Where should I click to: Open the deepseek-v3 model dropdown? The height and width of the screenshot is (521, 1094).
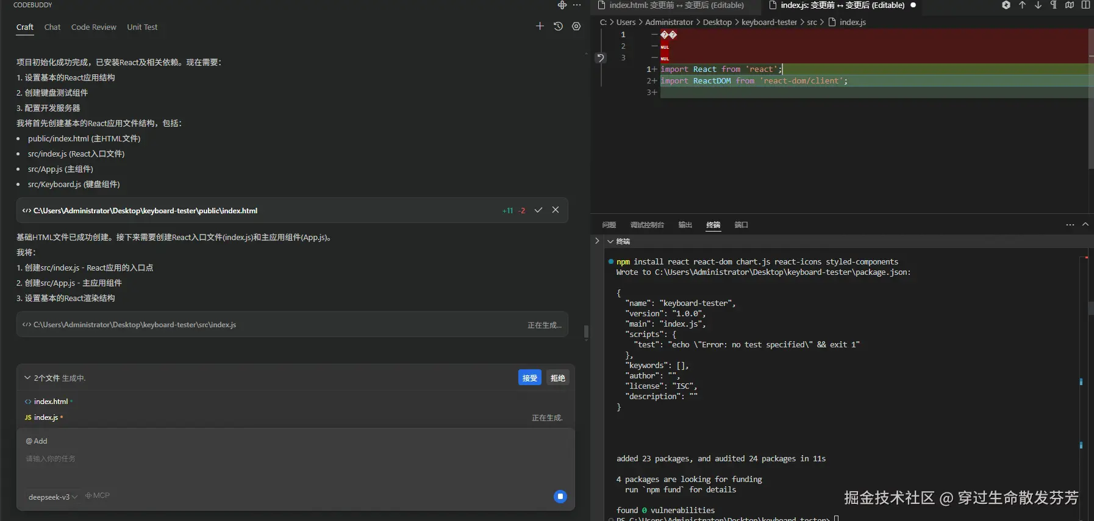(53, 497)
